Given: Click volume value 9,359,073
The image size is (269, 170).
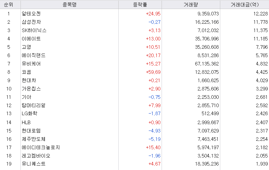Looking at the screenshot, I should tap(208, 14).
